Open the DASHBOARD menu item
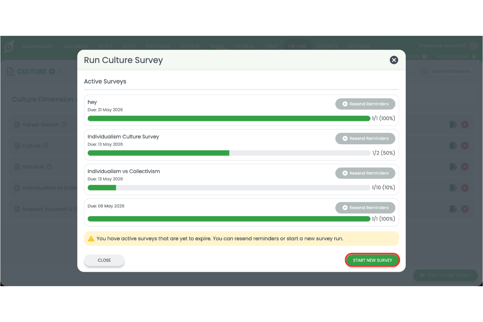The width and height of the screenshot is (483, 322). 38,46
